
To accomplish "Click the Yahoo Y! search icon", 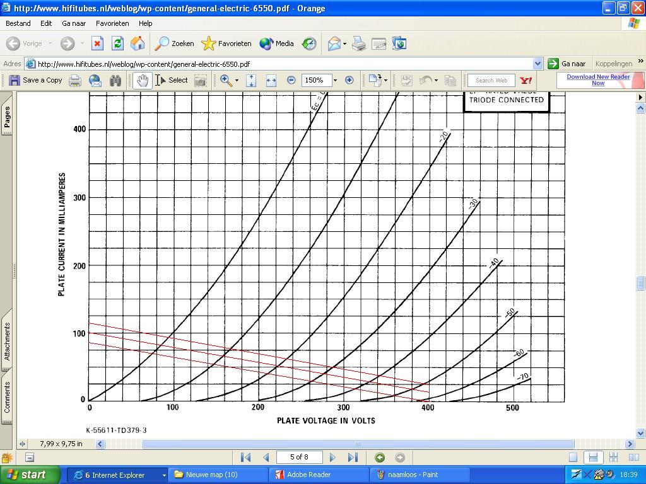I will click(526, 81).
